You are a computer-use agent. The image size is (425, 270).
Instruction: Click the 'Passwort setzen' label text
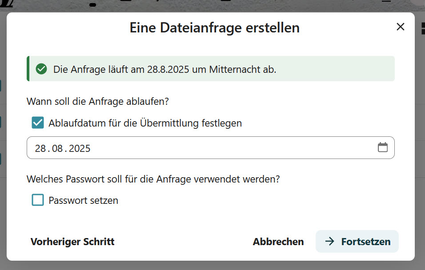[83, 200]
